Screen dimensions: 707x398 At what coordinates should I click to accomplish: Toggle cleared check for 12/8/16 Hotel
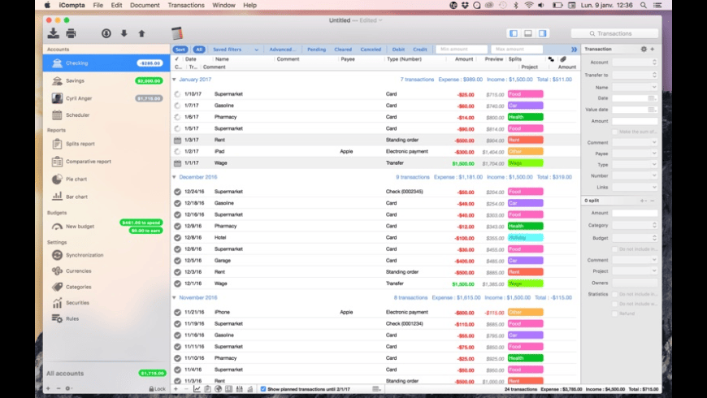click(x=177, y=237)
